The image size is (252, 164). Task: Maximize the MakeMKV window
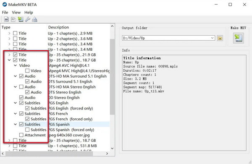click(x=230, y=5)
